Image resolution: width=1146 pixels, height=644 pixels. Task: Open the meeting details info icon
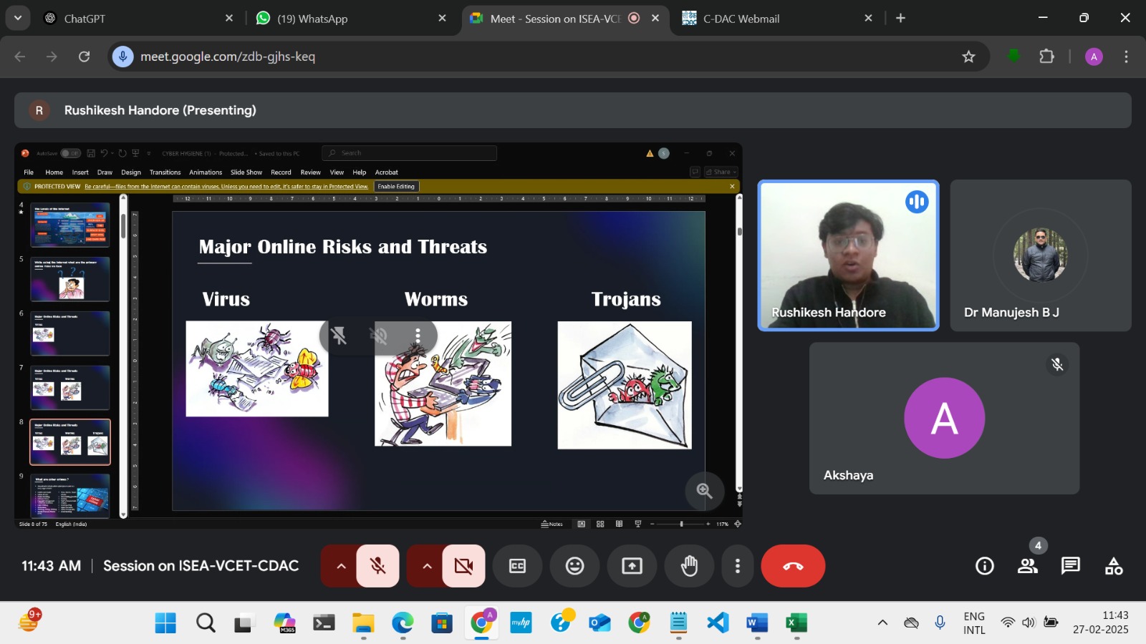pyautogui.click(x=985, y=566)
